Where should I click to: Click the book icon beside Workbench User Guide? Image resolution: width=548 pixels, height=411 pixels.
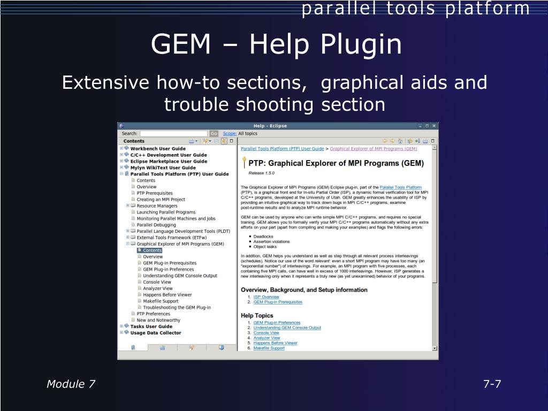coord(126,148)
